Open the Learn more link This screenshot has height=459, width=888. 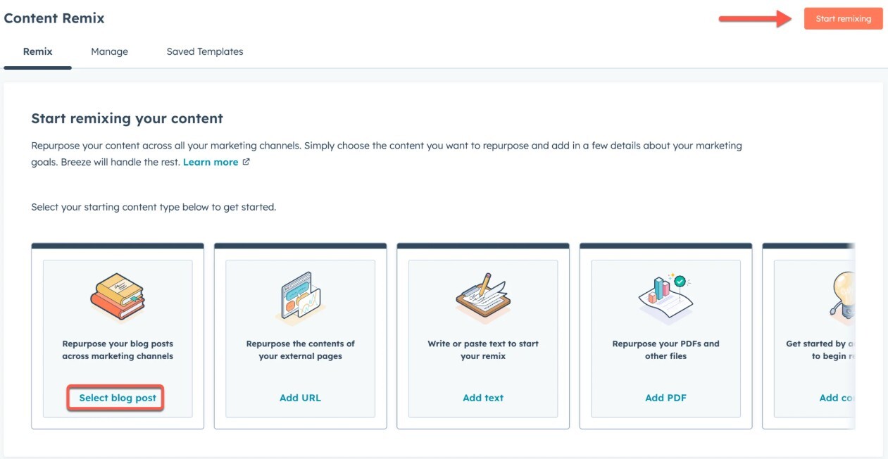pyautogui.click(x=211, y=162)
